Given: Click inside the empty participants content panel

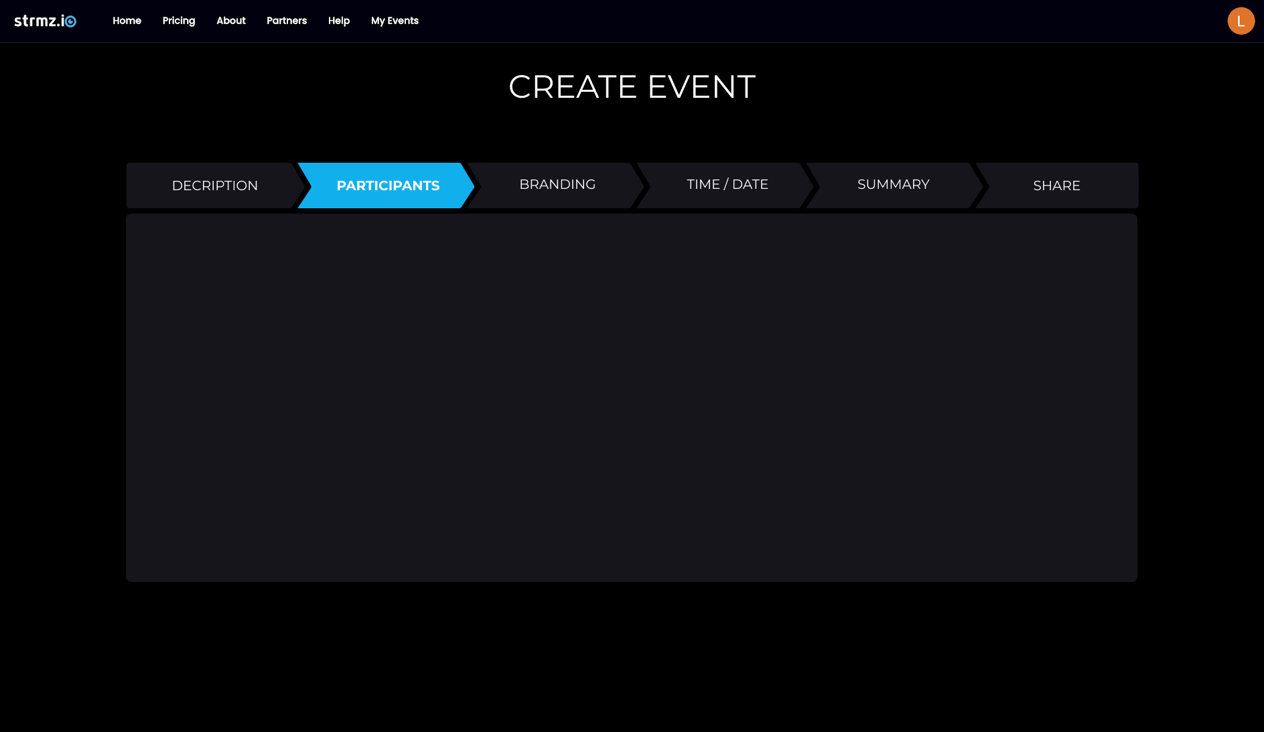Looking at the screenshot, I should point(632,397).
